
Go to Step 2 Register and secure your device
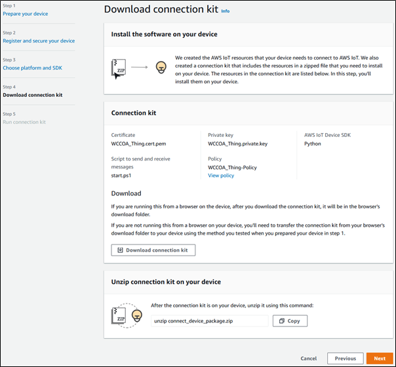coord(39,41)
